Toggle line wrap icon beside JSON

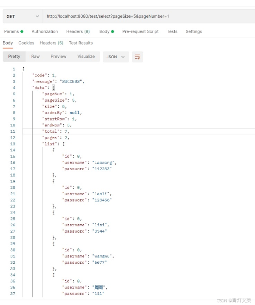click(x=137, y=57)
